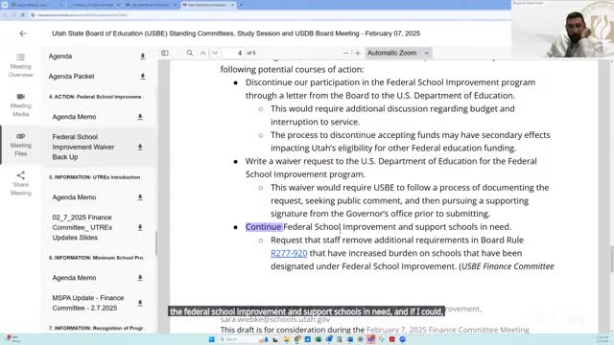Open 02_7_2025 Finance Committee UTREx Updates Slides
This screenshot has height=345, width=614.
tap(83, 227)
